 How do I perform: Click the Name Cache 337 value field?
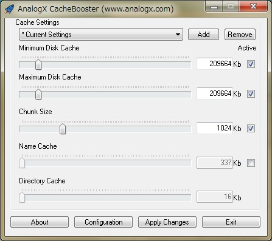215,163
